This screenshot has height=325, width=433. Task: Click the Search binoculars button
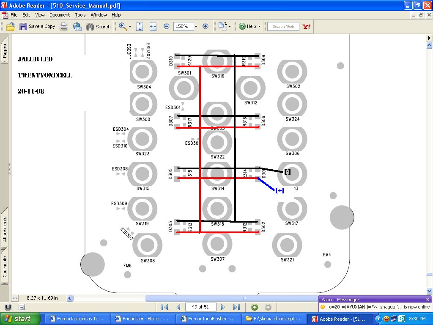pyautogui.click(x=98, y=26)
